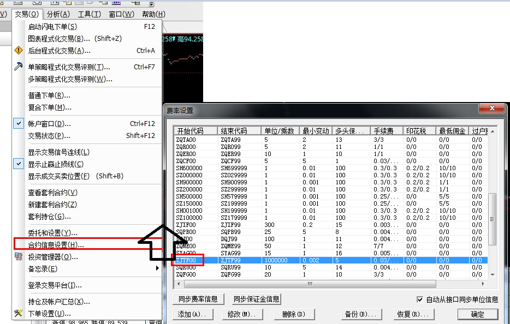
Task: Select the ZQRO00 row
Action: point(331,147)
